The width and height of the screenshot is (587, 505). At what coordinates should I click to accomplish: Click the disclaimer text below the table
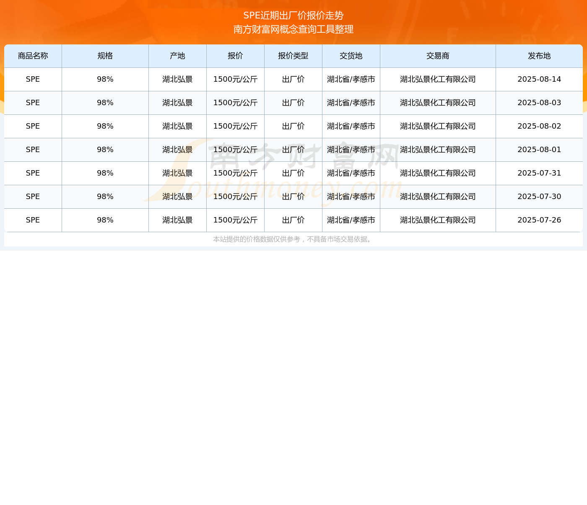coord(293,239)
